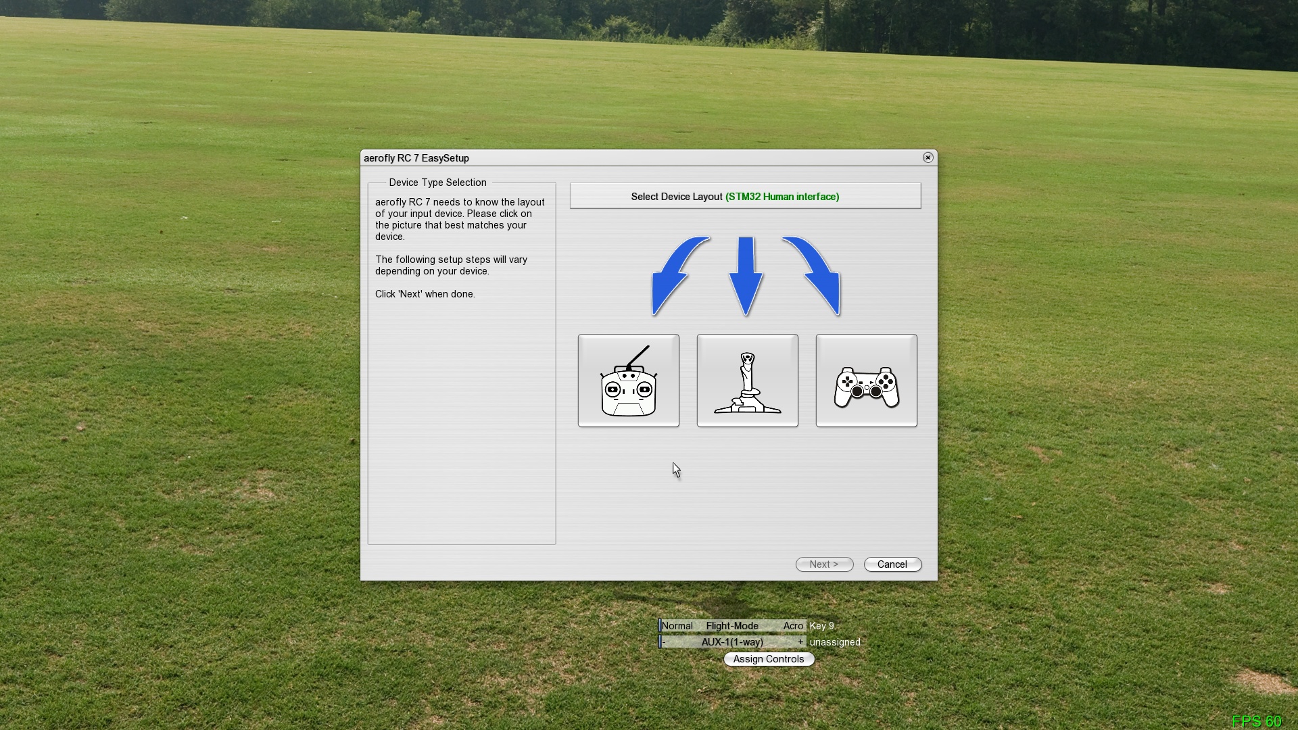Click Key 9 assignment label

pos(822,626)
